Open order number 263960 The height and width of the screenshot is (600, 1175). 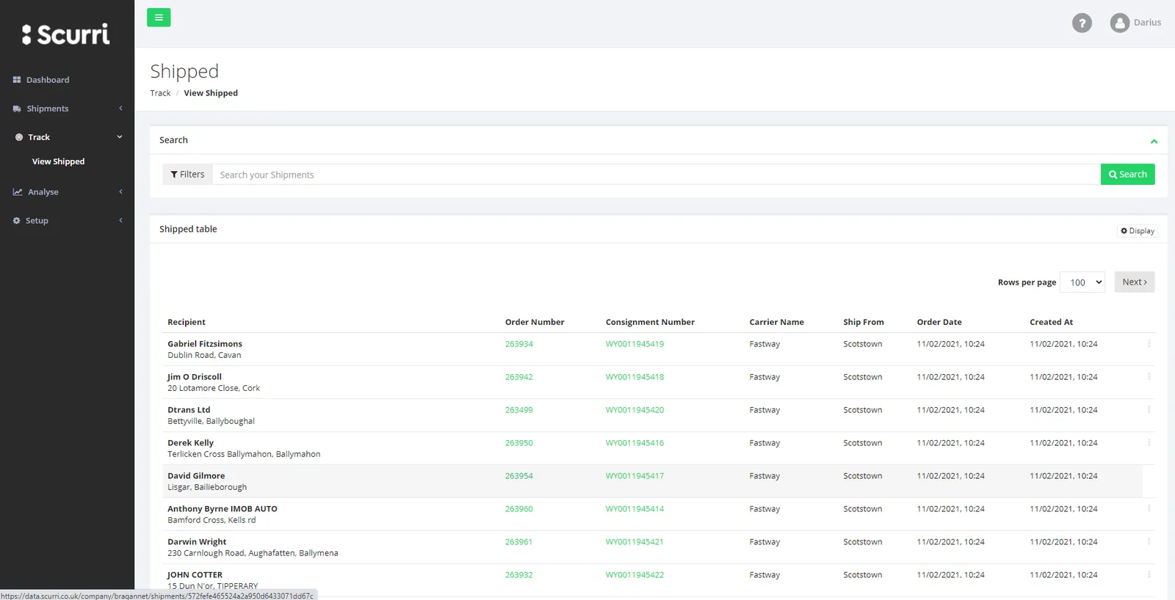click(518, 509)
